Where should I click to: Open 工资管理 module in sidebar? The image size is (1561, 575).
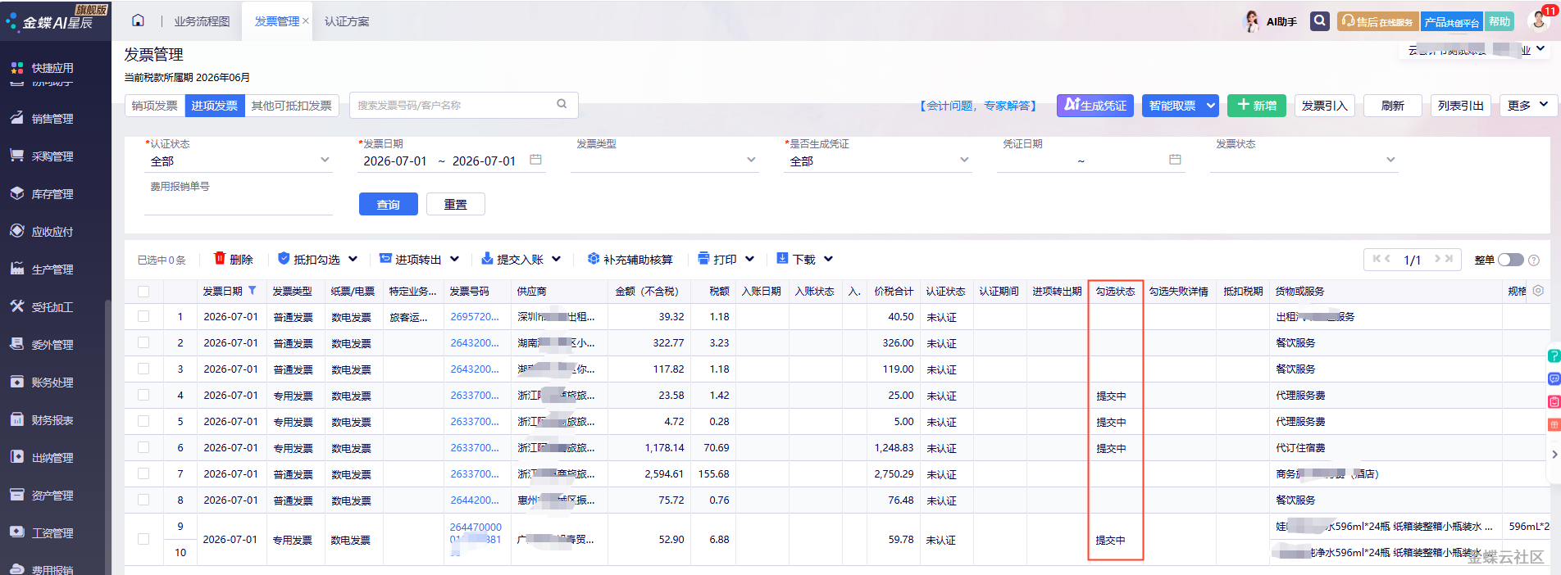[x=54, y=533]
